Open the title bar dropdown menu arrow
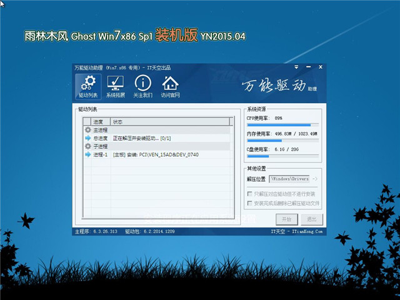The height and width of the screenshot is (300, 400). (296, 67)
